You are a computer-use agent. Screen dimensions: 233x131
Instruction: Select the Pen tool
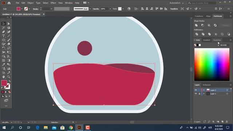tap(4, 32)
